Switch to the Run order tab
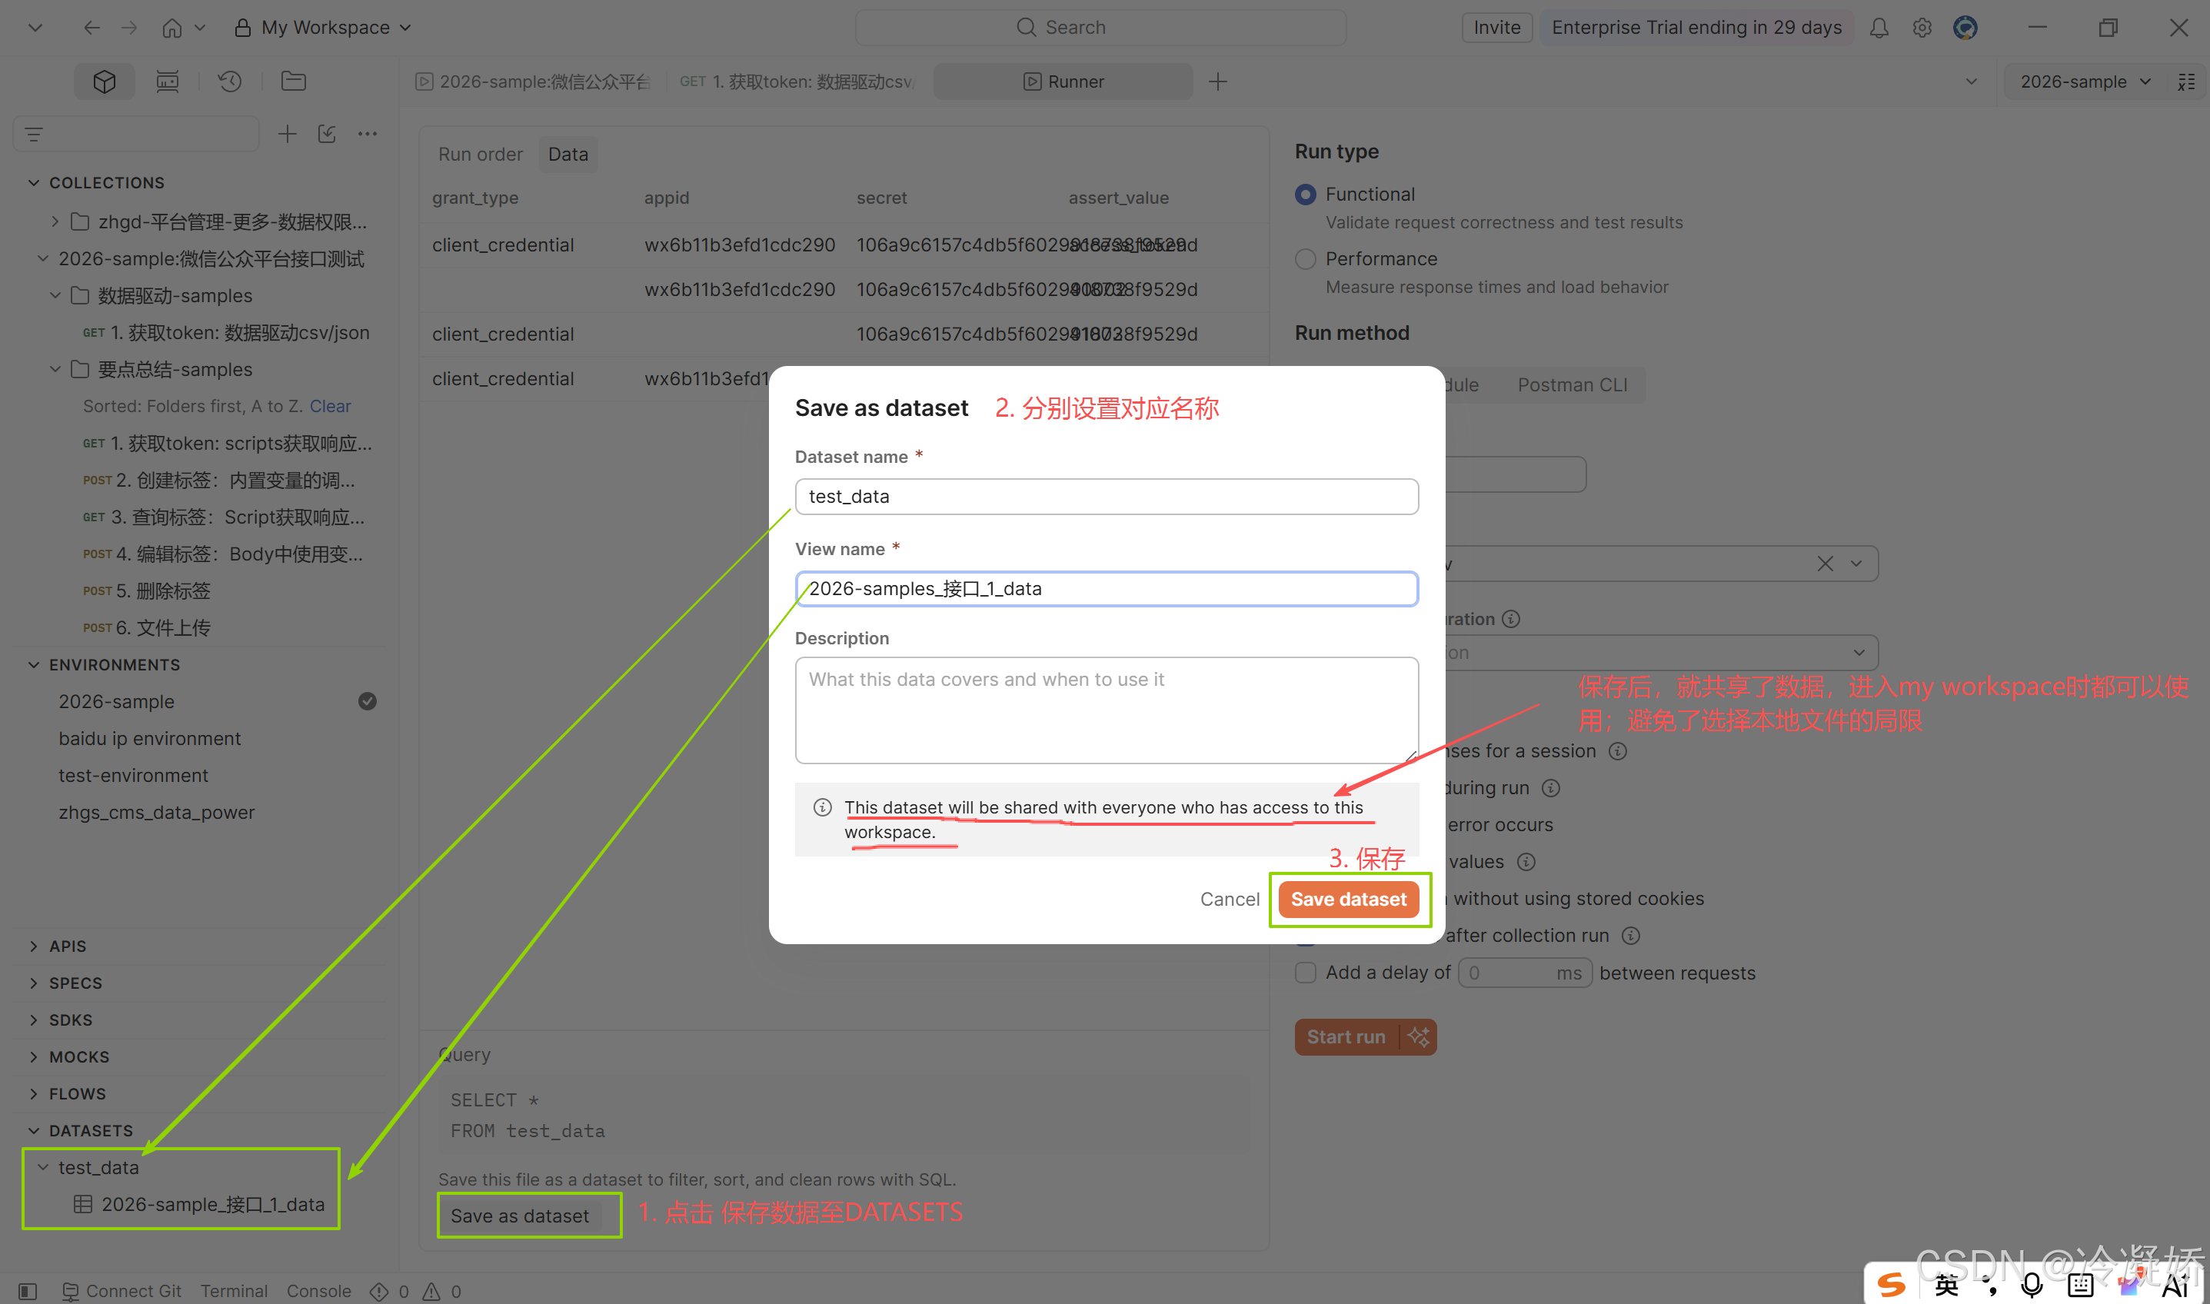This screenshot has width=2210, height=1304. 481,155
